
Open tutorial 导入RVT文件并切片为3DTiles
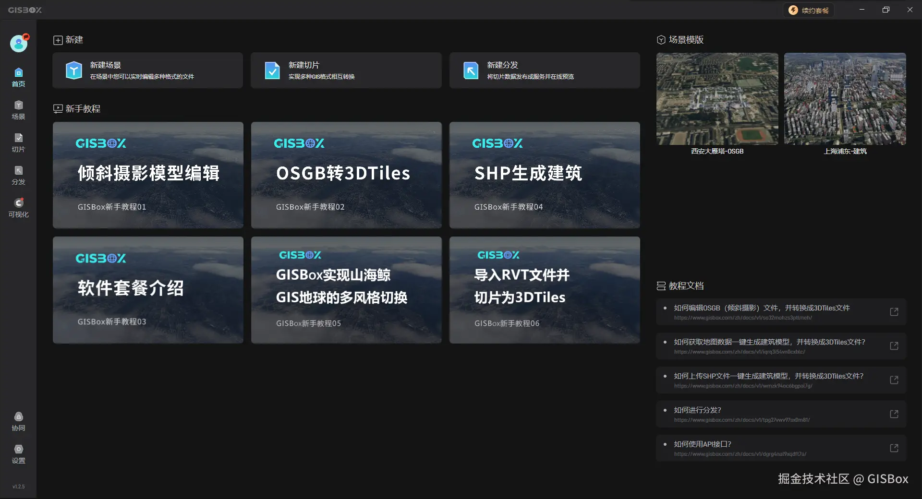click(x=545, y=290)
